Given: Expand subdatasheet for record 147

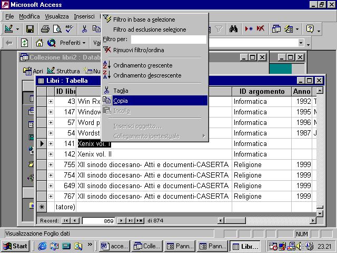Looking at the screenshot, I should (51, 112).
